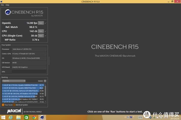Toggle the CPU test checkmark
This screenshot has width=181, height=120.
(46, 31)
